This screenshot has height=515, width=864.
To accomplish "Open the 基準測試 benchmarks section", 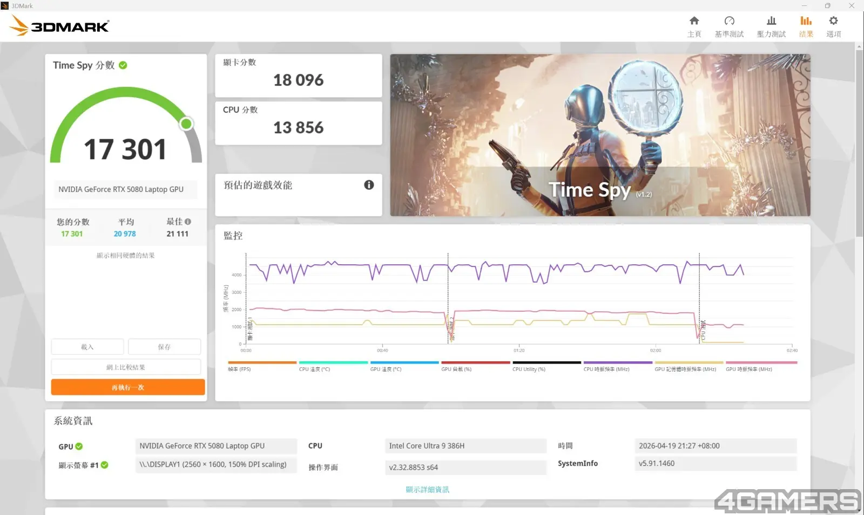I will coord(729,26).
